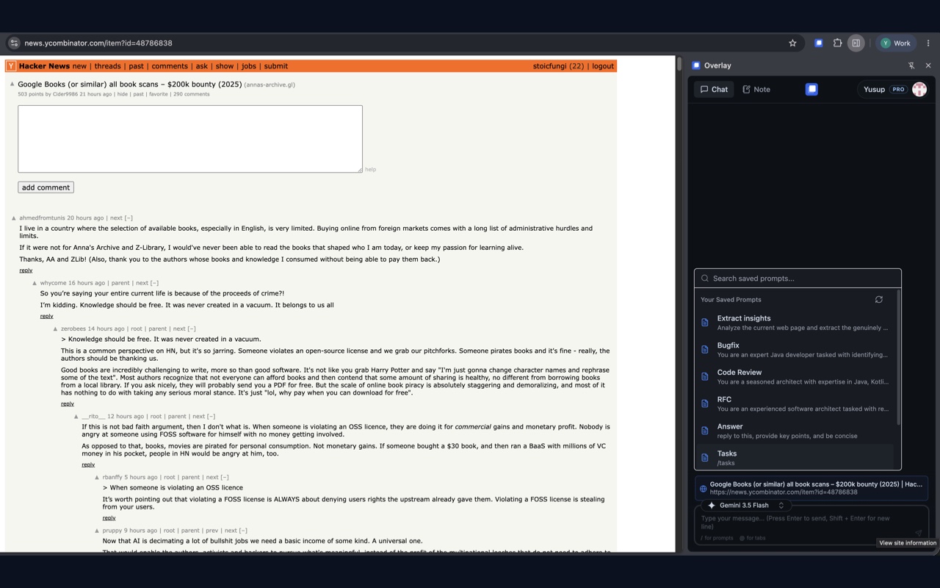Upvote the Google Books bounty story
This screenshot has width=940, height=588.
[12, 85]
